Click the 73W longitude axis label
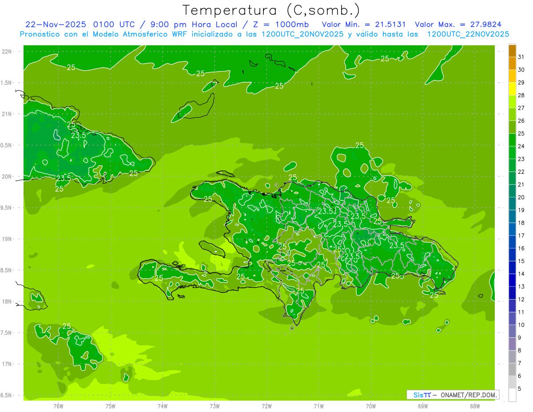 (x=215, y=406)
